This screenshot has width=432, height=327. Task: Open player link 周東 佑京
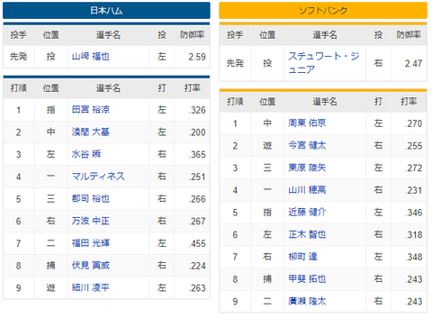point(307,123)
